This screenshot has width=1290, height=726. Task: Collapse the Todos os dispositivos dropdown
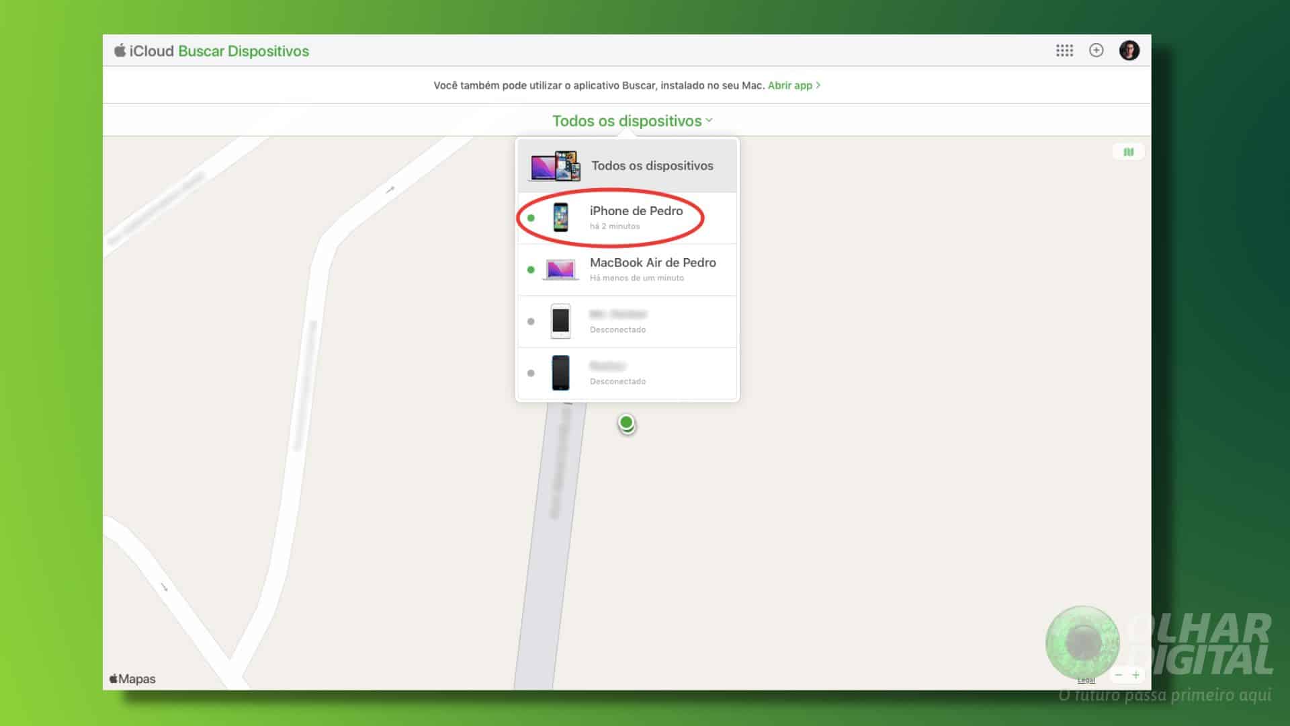click(x=632, y=121)
